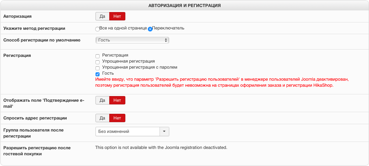Set 'Подтверждение e-mail' field toggle to Да
The height and width of the screenshot is (166, 369).
pyautogui.click(x=103, y=100)
